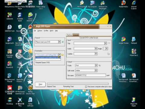Launch Mozilla Firefox desktop icon
The height and width of the screenshot is (109, 145).
point(124,4)
